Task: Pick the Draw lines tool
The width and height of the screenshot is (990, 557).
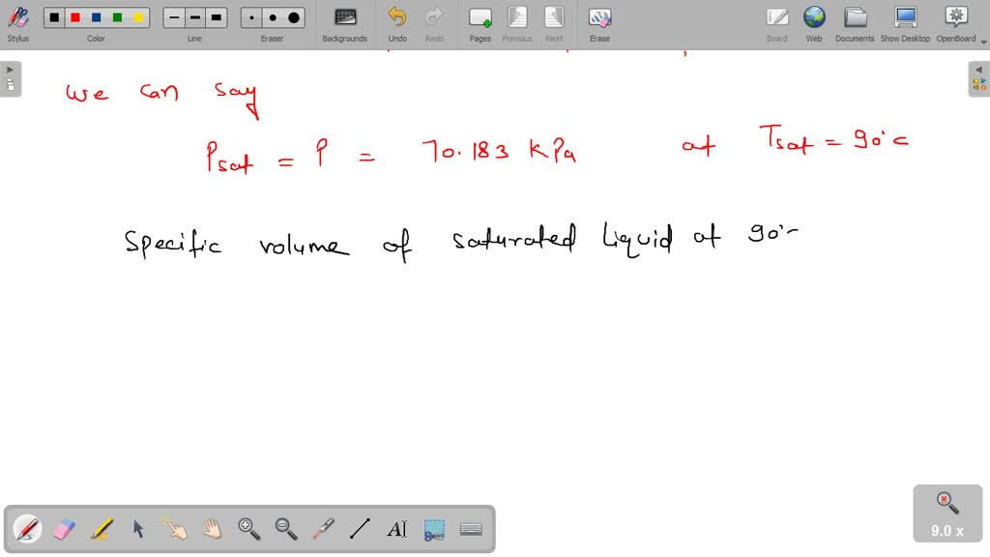Action: coord(359,528)
